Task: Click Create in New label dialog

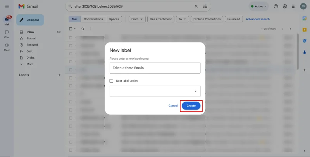Action: point(191,106)
